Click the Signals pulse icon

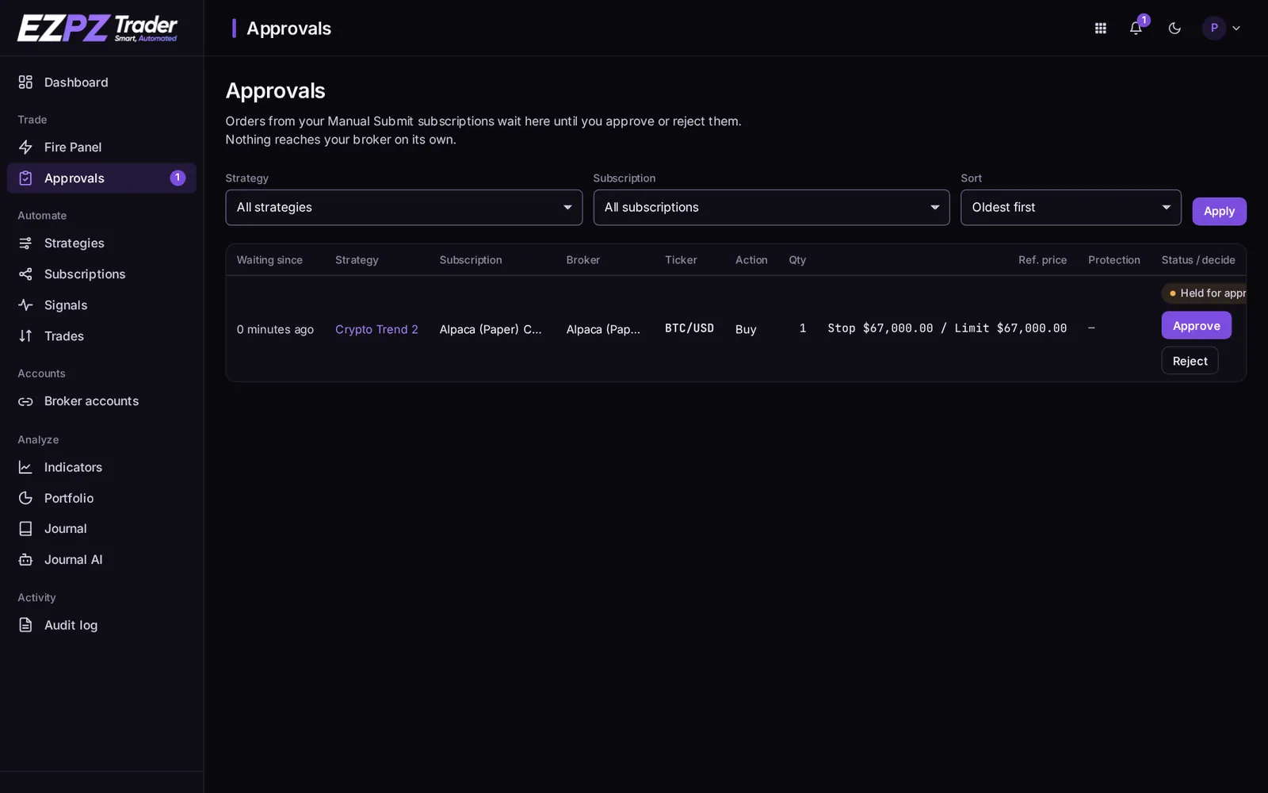pyautogui.click(x=25, y=305)
